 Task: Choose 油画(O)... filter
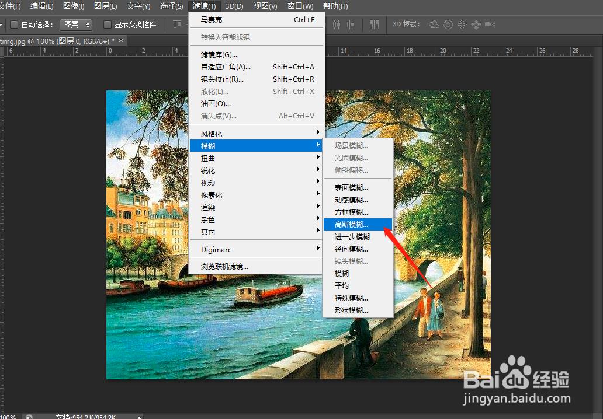pyautogui.click(x=257, y=104)
